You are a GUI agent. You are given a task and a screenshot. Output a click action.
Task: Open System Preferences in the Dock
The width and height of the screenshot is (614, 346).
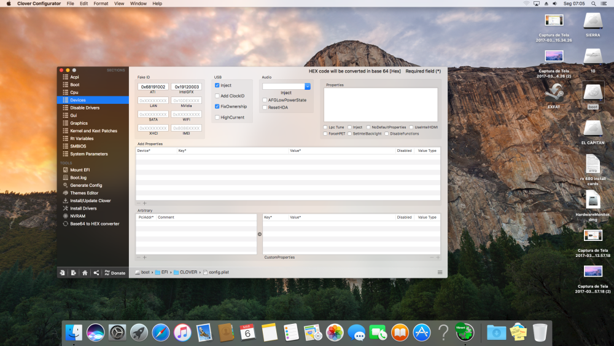tap(117, 332)
